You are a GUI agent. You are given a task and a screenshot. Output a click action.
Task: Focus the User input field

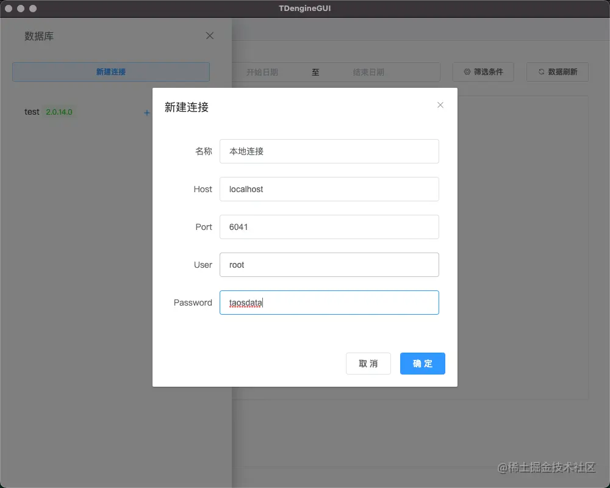329,265
